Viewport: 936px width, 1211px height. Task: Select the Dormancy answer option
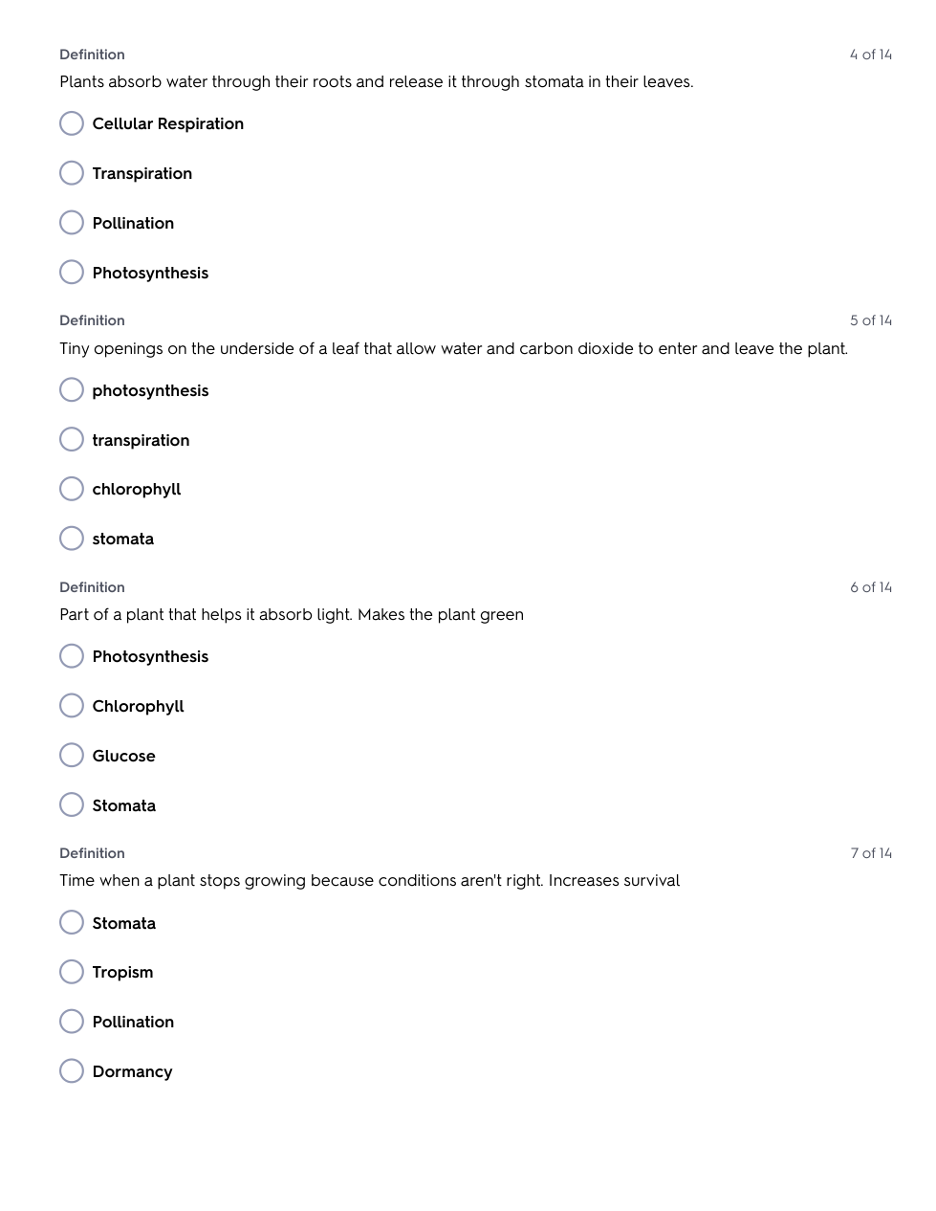click(72, 1071)
